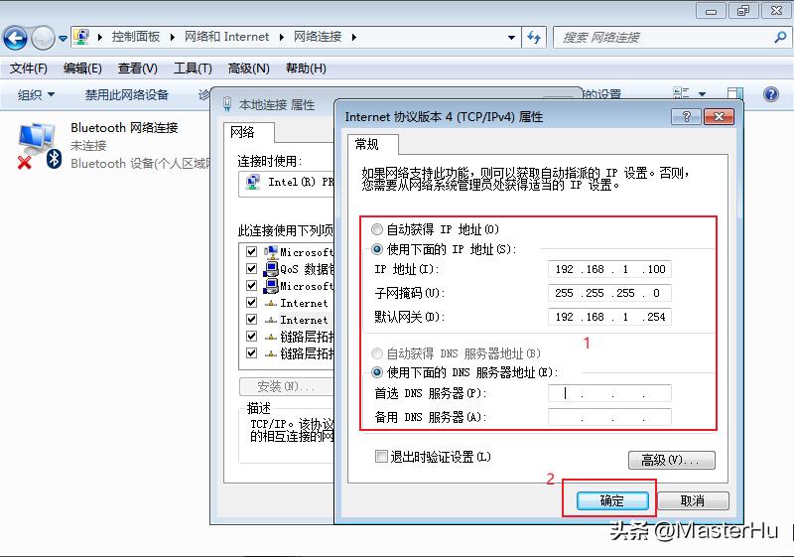Toggle the second 链路层拓扑 checkbox
The width and height of the screenshot is (794, 557).
pos(252,352)
